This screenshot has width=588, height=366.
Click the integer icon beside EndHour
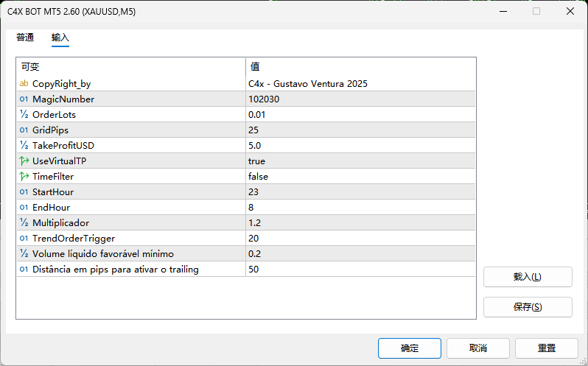click(24, 207)
